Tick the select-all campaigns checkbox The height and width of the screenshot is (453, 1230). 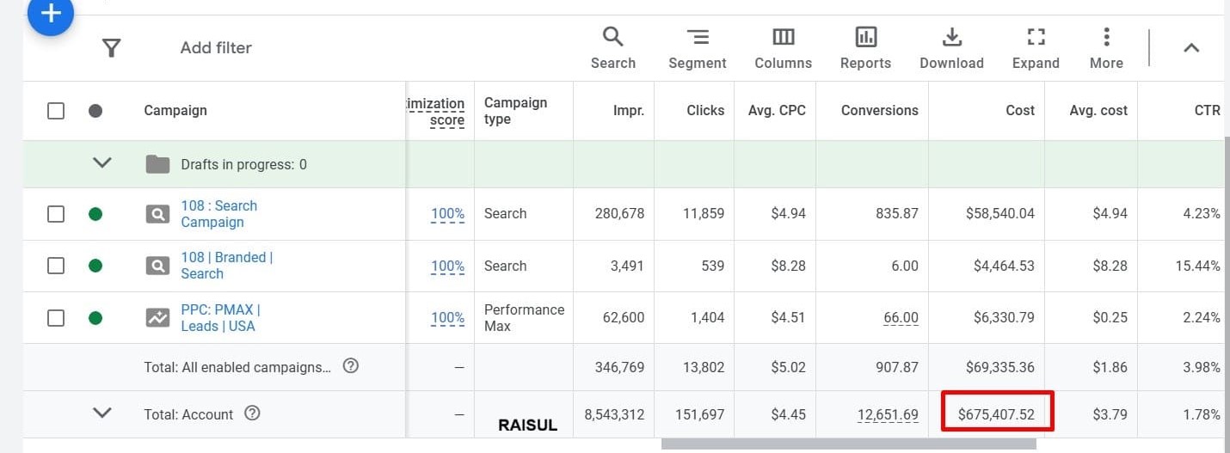click(x=56, y=111)
